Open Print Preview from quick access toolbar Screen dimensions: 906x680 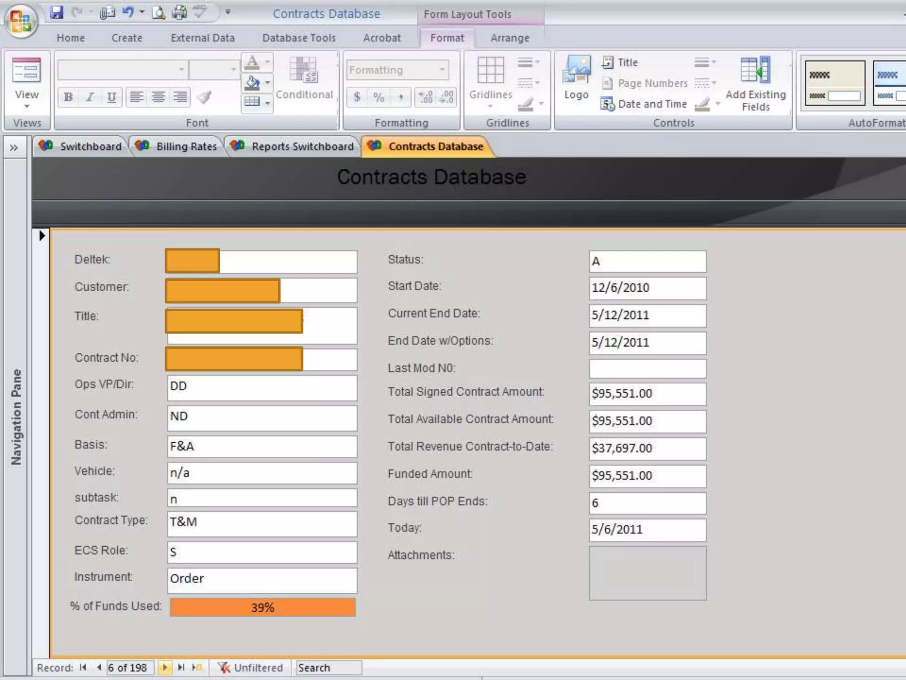coord(158,12)
